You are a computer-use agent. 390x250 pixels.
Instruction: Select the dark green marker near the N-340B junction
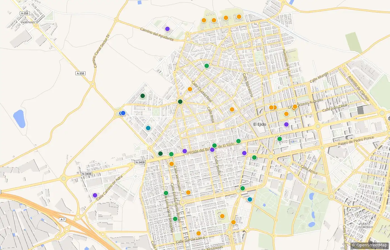pos(160,154)
